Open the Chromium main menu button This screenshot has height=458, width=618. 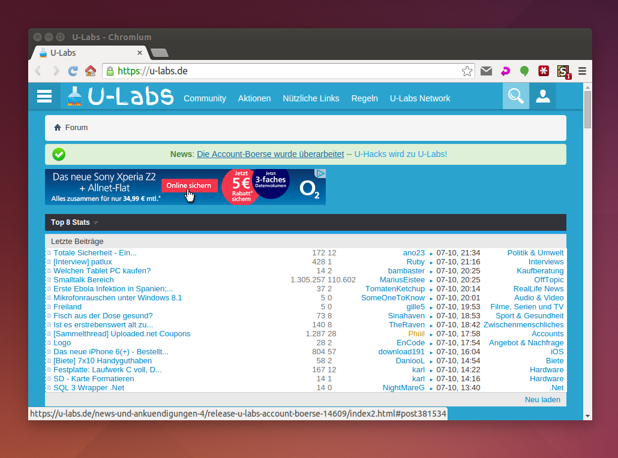point(581,71)
